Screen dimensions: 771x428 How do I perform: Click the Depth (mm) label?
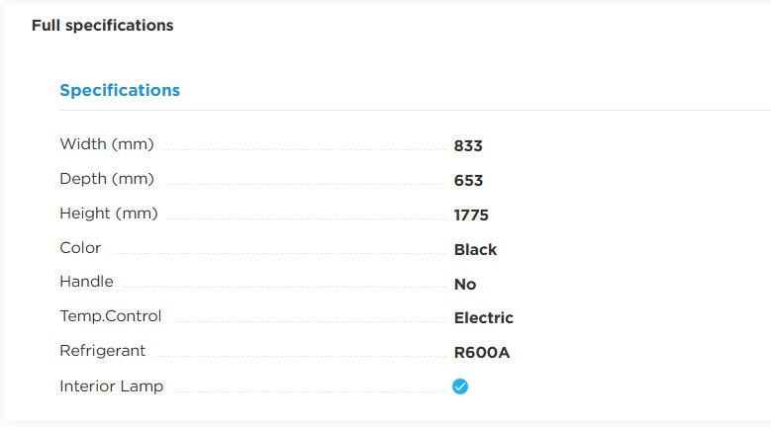[107, 179]
